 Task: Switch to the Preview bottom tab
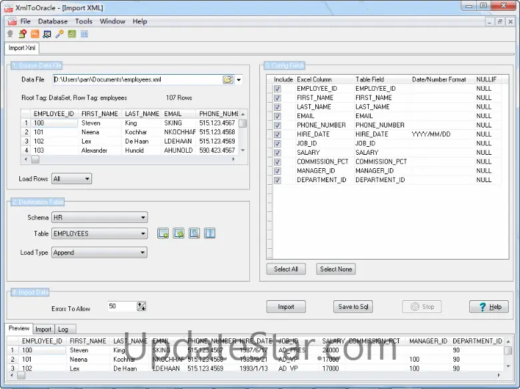[19, 328]
